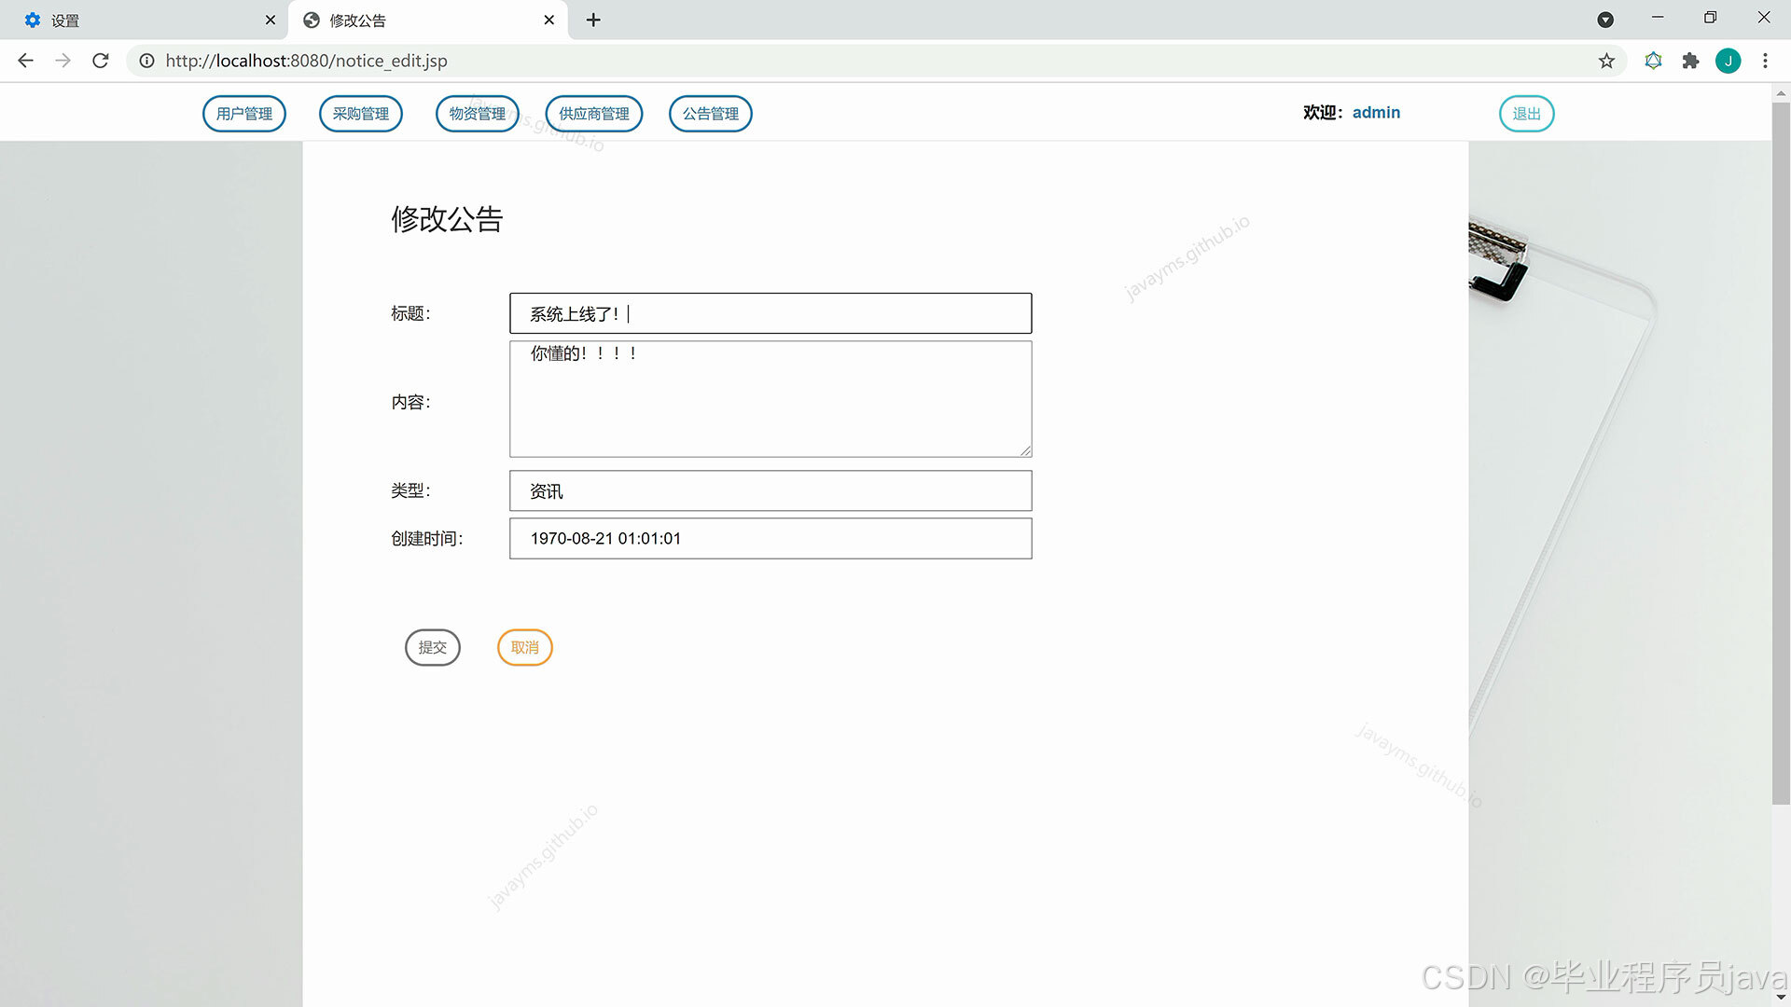Focus the 类型 input field

771,490
